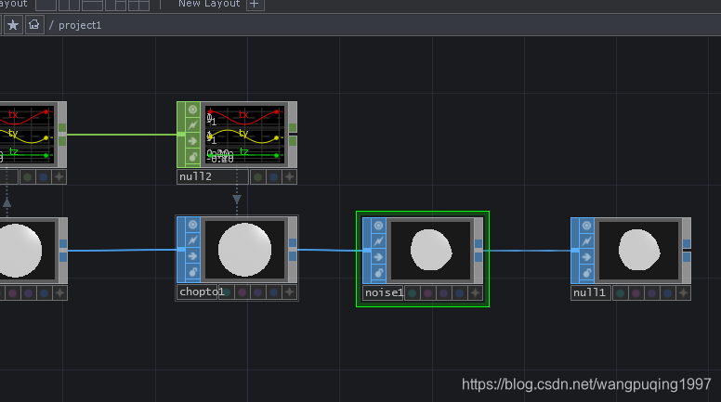Toggle the bypass arrow flag on null1
The image size is (721, 402).
click(x=586, y=257)
